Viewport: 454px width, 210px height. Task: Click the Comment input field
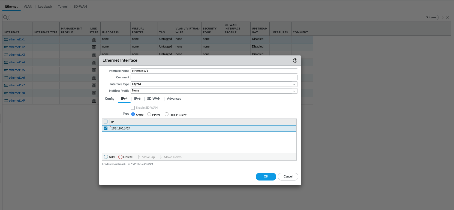[214, 78]
